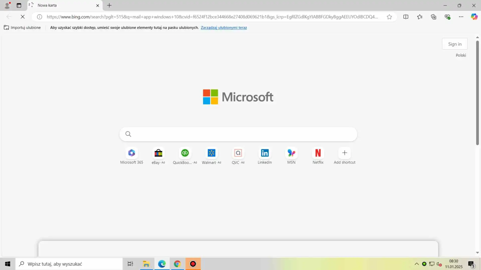Screen dimensions: 481x270
Task: Open a new tab
Action: tap(109, 5)
